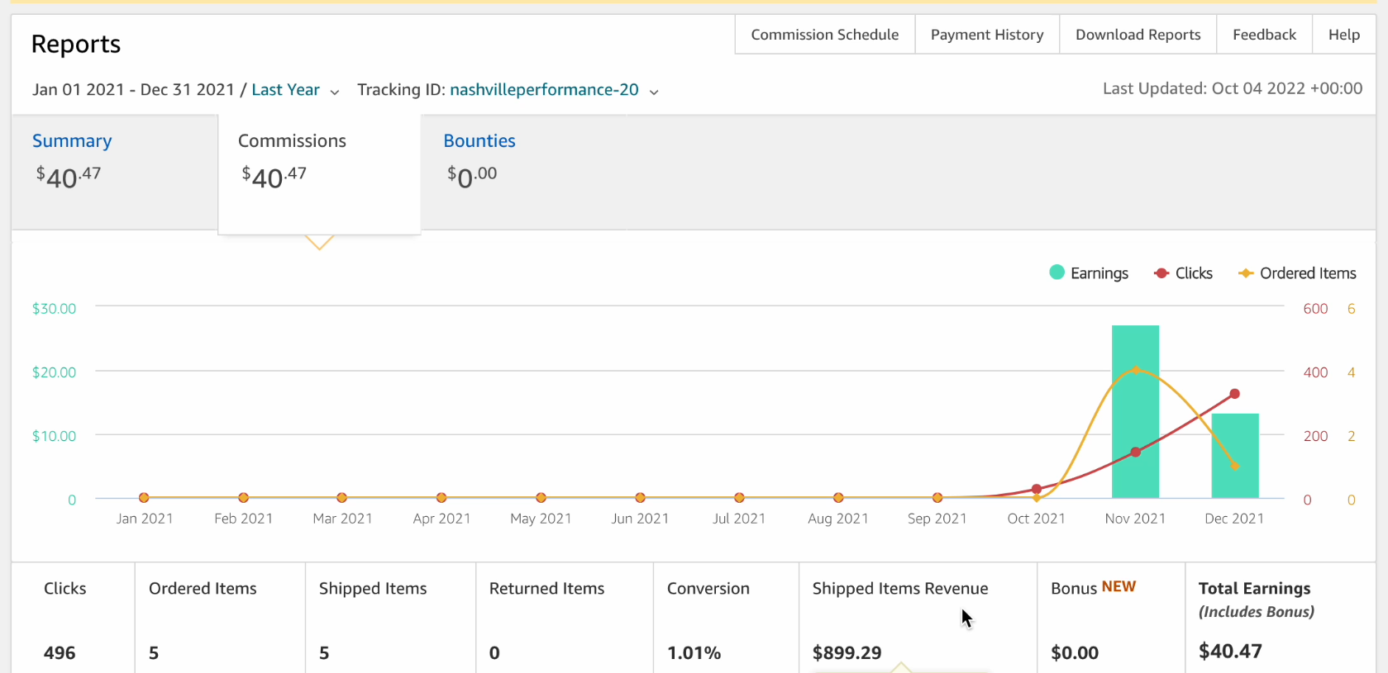
Task: Click the Jan 2021 data point marker
Action: [x=144, y=497]
